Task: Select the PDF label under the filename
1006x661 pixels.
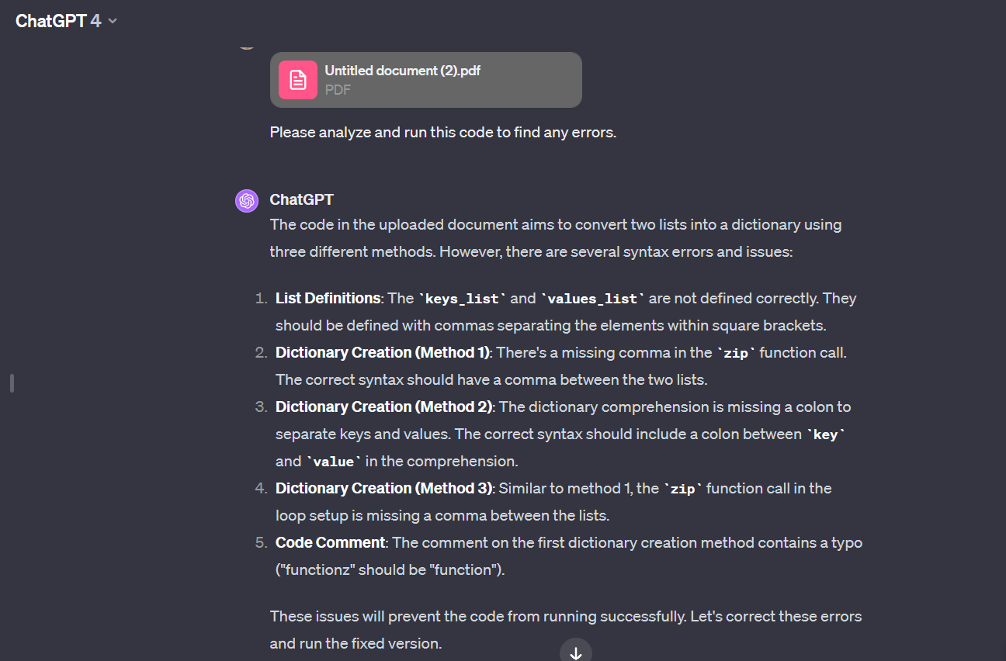Action: pos(337,89)
